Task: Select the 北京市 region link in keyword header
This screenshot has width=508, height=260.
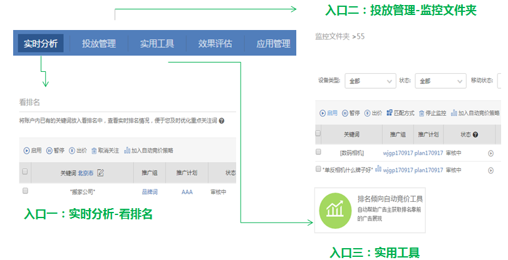Action: coord(85,173)
